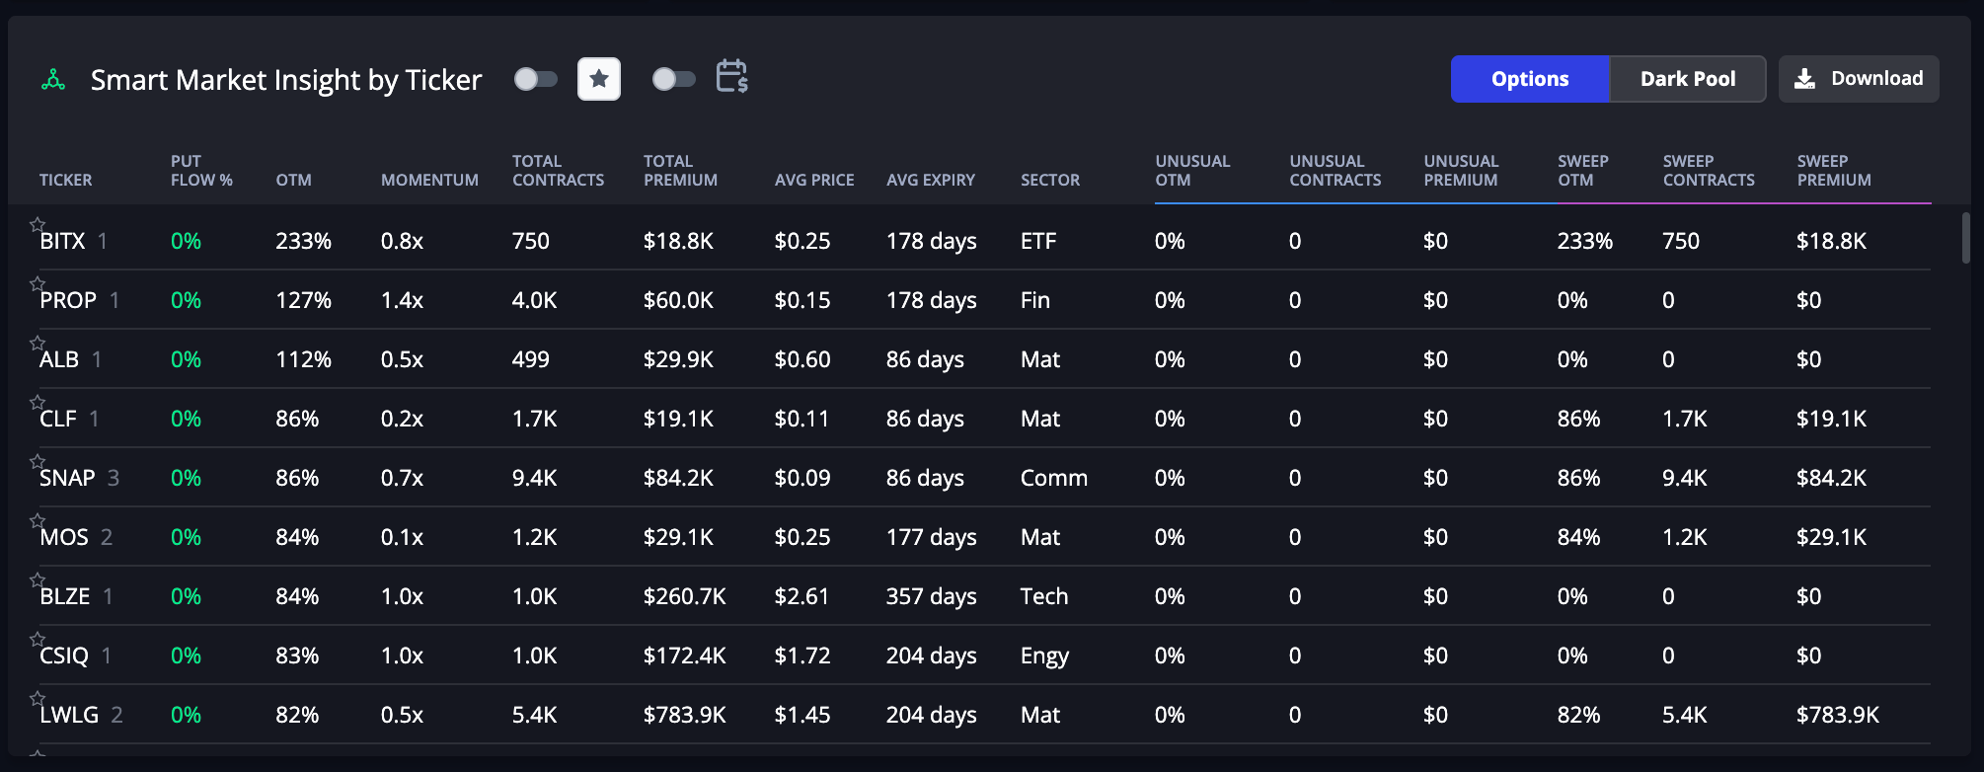Open the BLZE ticker link
Viewport: 1984px width, 772px height.
tap(65, 596)
